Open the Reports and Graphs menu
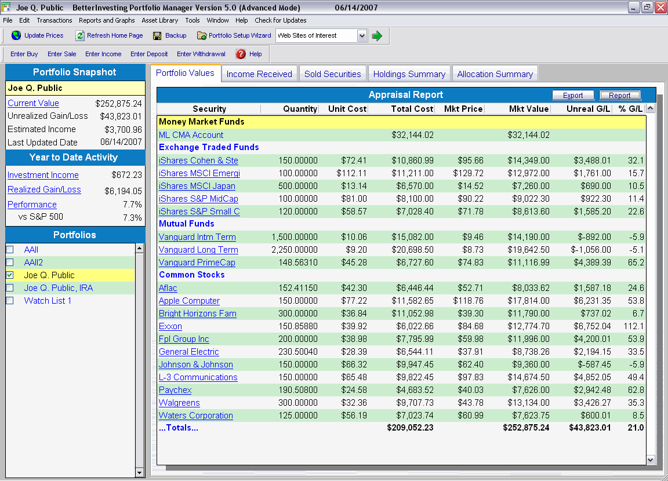Viewport: 668px width, 481px height. 106,20
